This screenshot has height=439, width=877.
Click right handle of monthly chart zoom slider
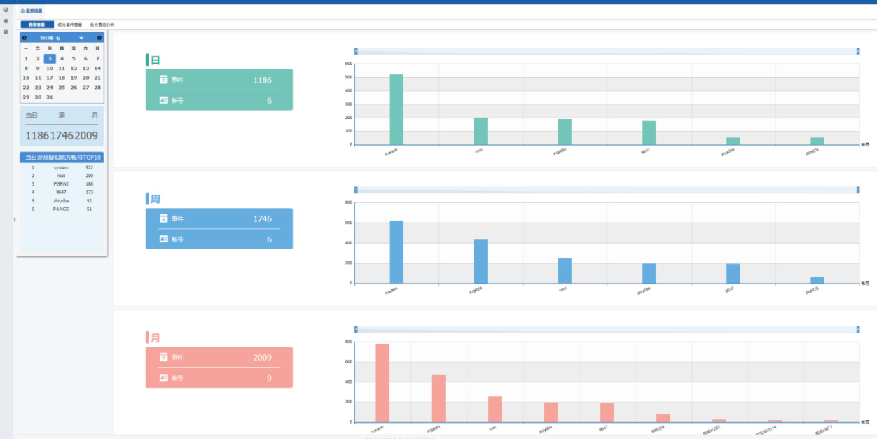858,328
